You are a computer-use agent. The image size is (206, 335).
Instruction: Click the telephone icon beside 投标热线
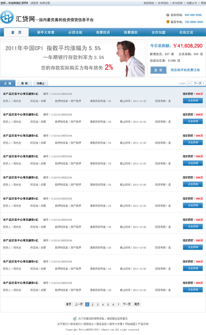[168, 15]
